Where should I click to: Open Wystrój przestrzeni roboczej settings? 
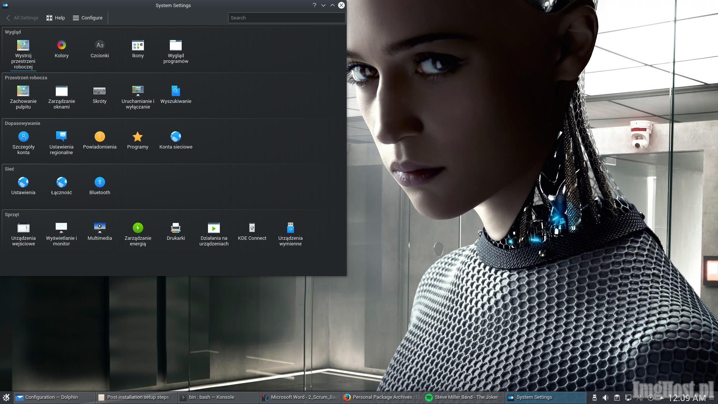(23, 55)
